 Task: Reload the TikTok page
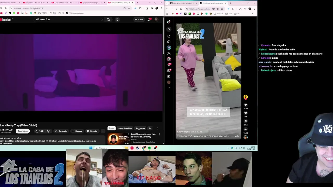tap(176, 9)
